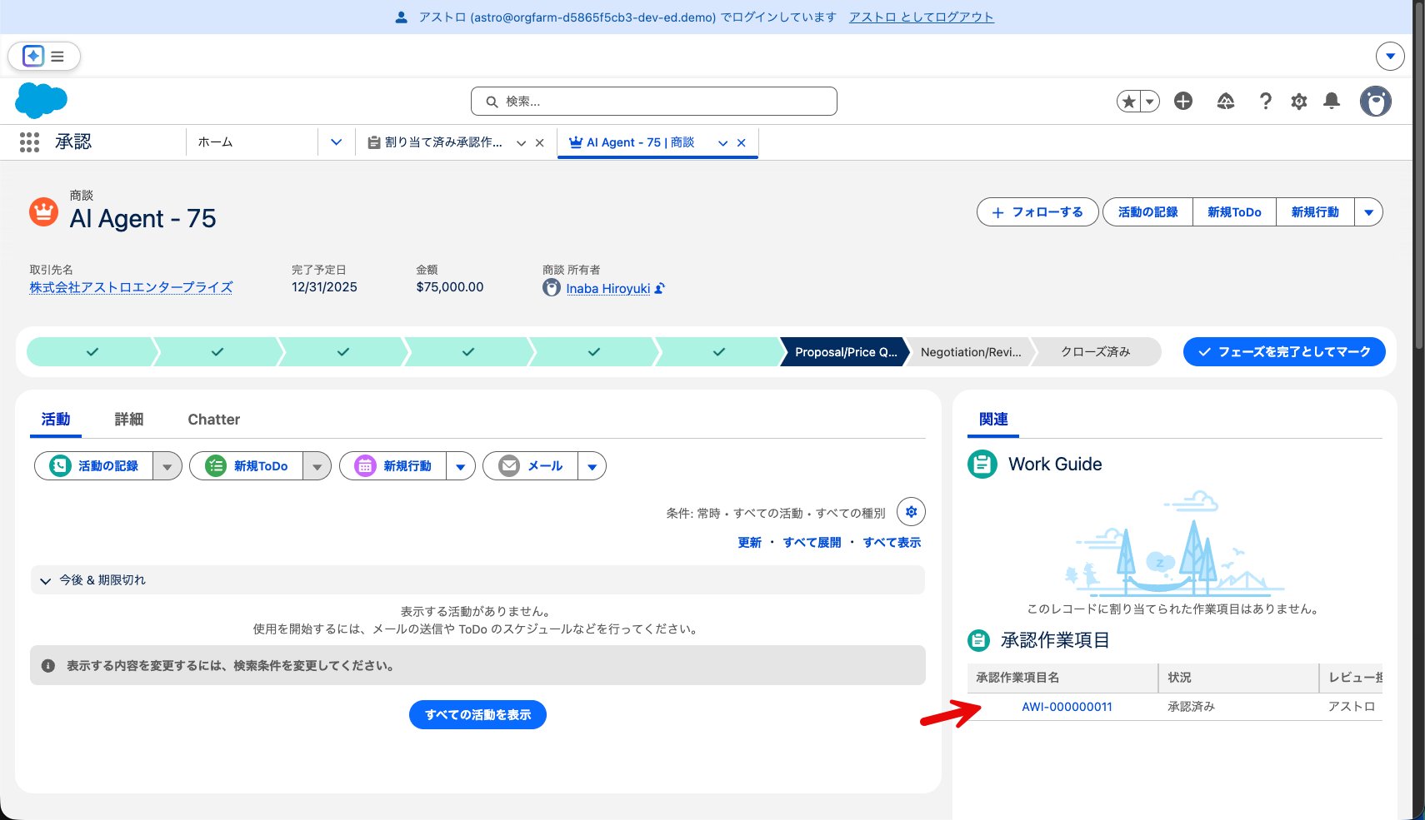
Task: Collapse the 今後 & 期限切れ section
Action: click(x=477, y=580)
